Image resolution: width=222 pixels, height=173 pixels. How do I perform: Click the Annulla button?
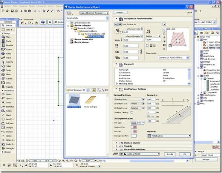pyautogui.click(x=170, y=154)
